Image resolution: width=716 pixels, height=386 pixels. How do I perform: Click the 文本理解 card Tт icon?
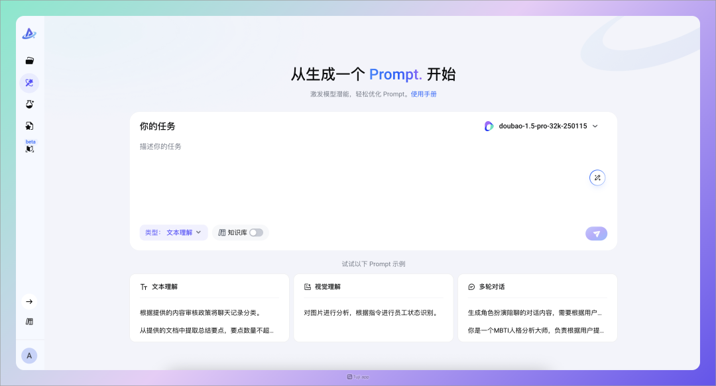[x=144, y=287]
